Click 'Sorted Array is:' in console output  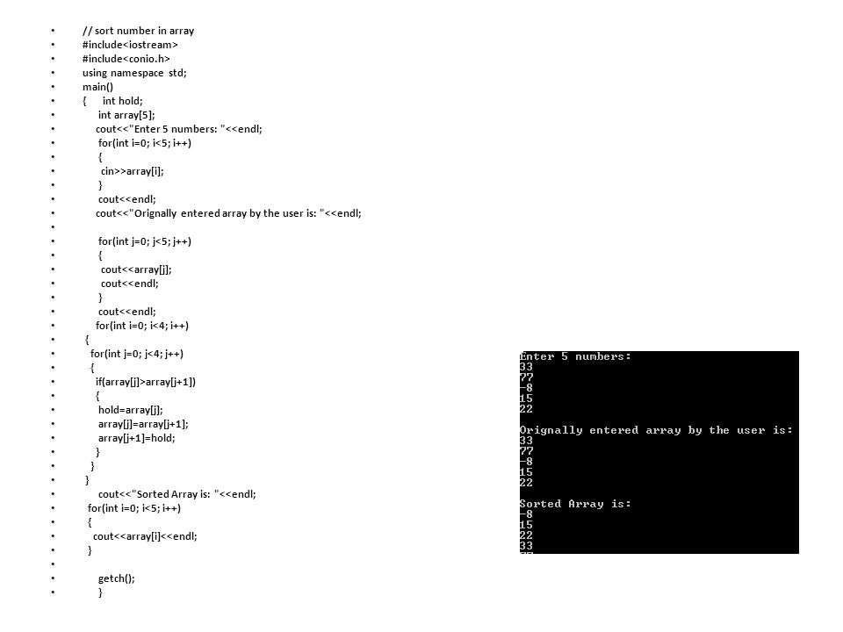point(574,504)
